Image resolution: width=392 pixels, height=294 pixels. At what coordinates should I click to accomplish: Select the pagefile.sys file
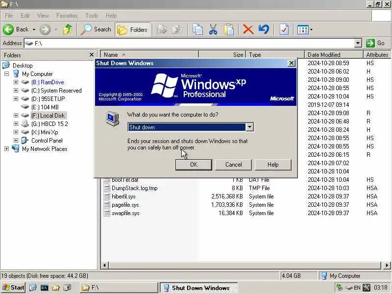[x=125, y=205]
